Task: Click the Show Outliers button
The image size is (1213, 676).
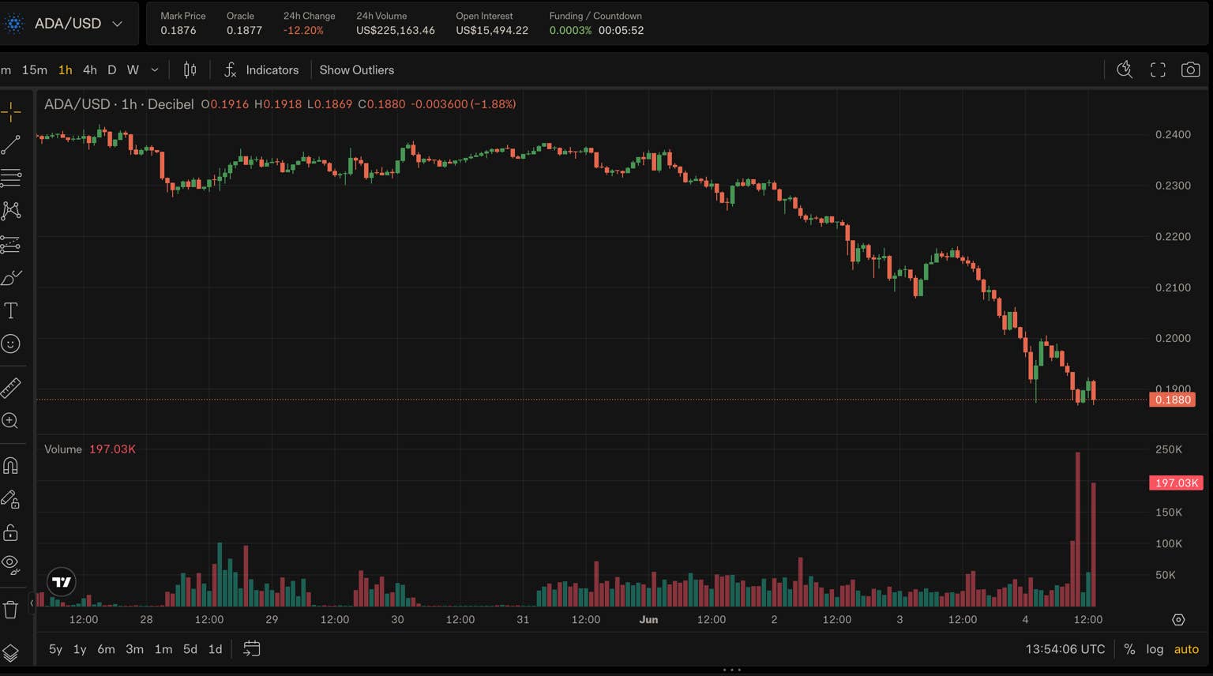Action: pyautogui.click(x=357, y=70)
